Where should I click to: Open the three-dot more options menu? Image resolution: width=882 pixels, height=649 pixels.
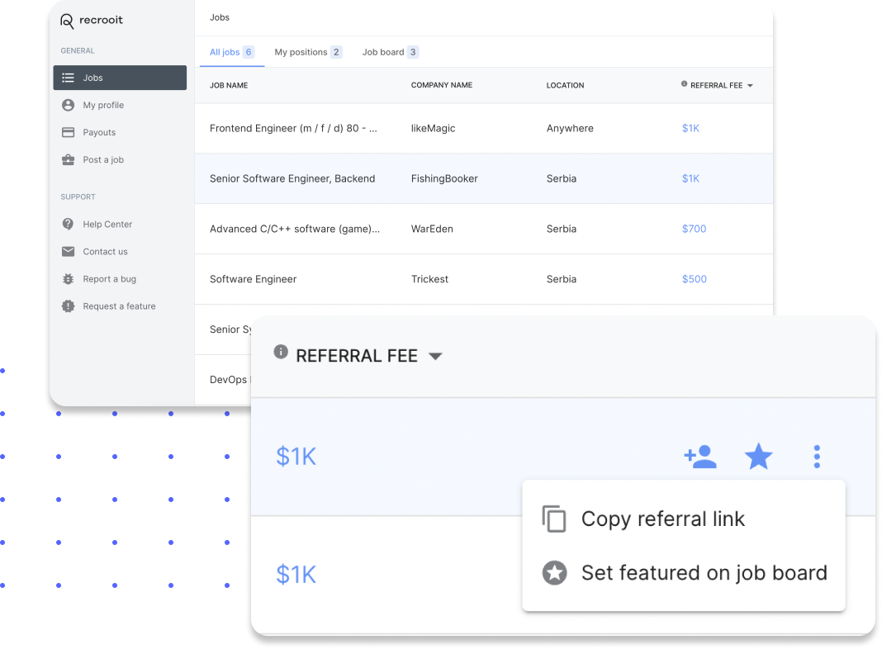817,457
